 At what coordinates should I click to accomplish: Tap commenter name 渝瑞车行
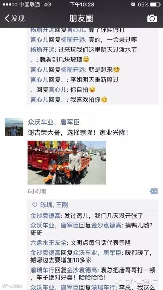click(x=42, y=270)
